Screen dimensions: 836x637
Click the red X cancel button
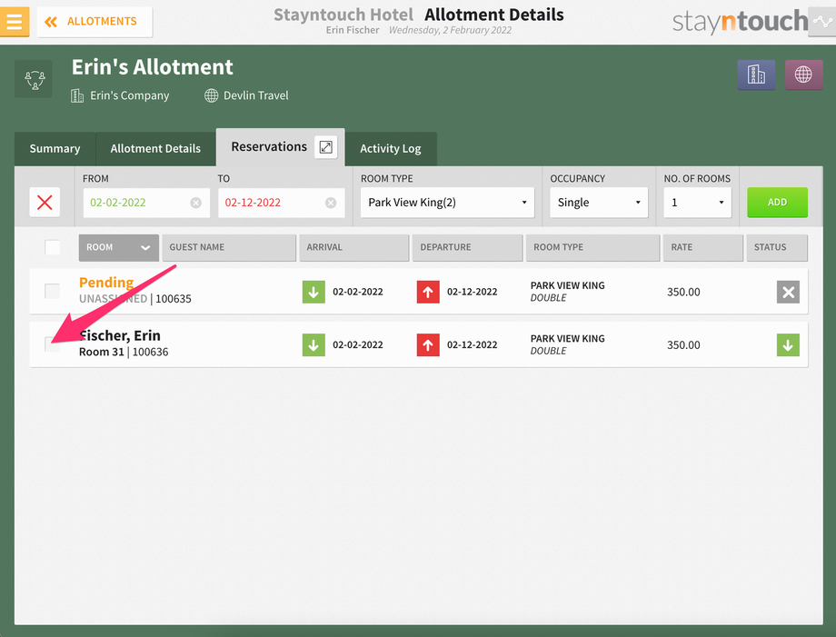click(x=45, y=203)
